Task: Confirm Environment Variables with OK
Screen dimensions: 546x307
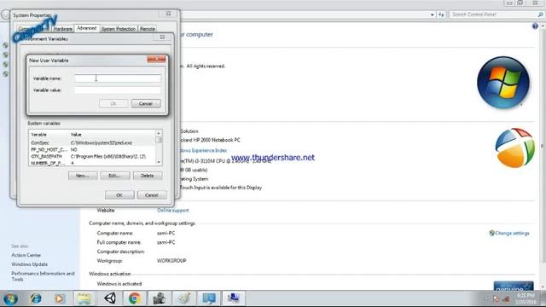Action: tap(119, 195)
